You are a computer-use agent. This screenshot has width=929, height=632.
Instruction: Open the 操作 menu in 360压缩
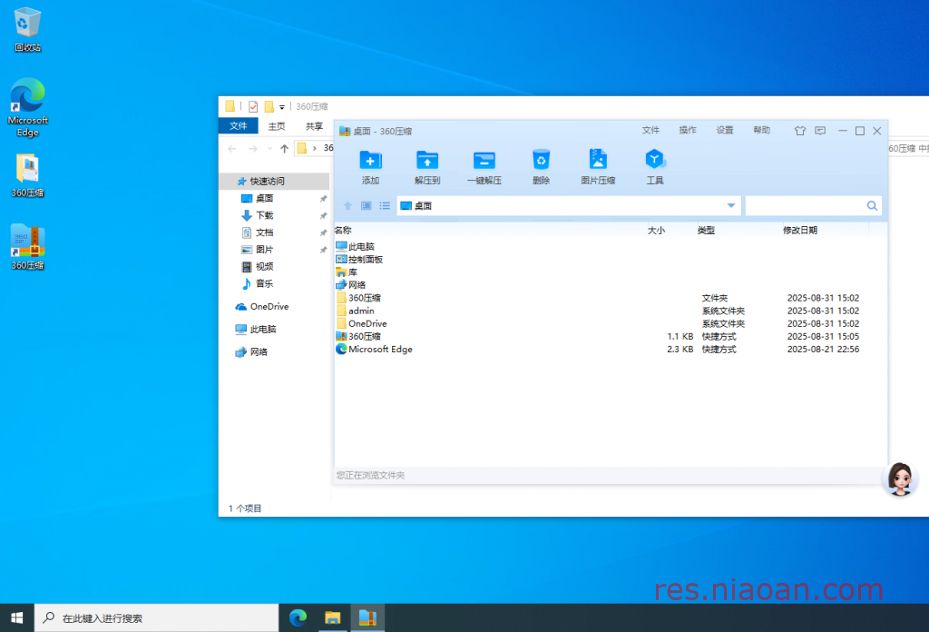688,131
